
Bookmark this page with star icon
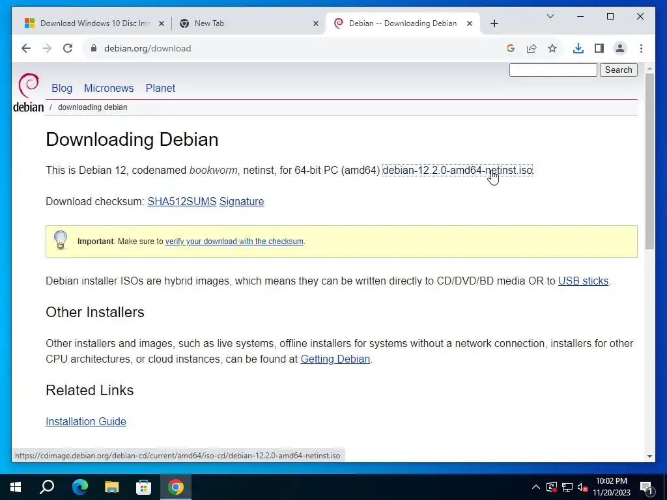552,48
